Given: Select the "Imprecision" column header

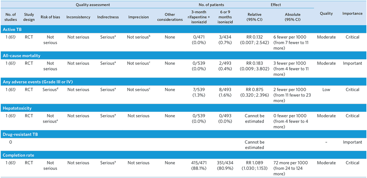Looking at the screenshot, I should click(139, 17).
